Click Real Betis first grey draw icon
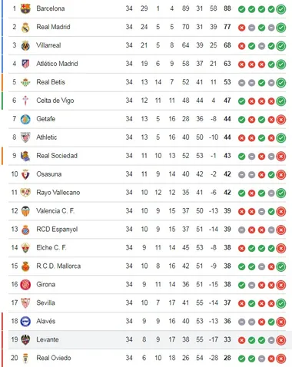Image resolution: width=292 pixels, height=367 pixels. coord(241,83)
